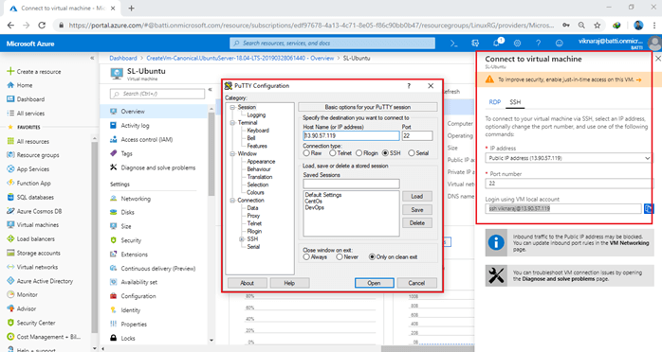This screenshot has width=662, height=352.
Task: Select the DevOps saved session
Action: [x=314, y=207]
